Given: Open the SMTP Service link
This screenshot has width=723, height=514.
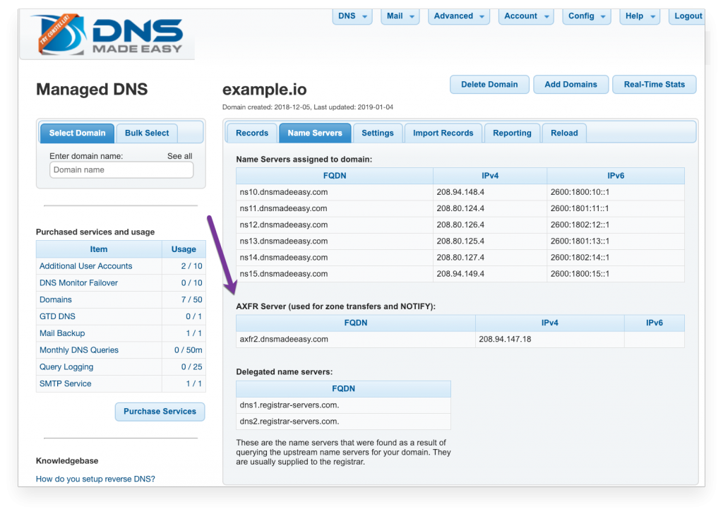Looking at the screenshot, I should (65, 383).
